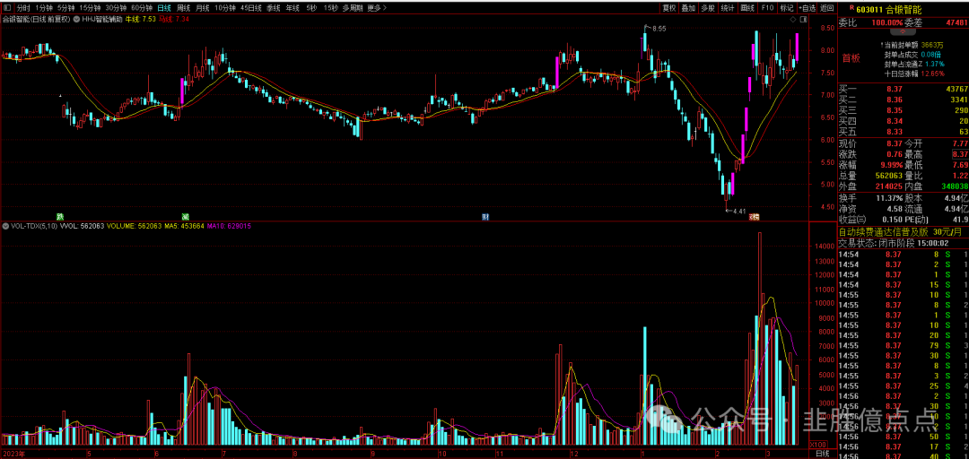The width and height of the screenshot is (969, 459).
Task: Click the blue 财 event marker
Action: (485, 217)
